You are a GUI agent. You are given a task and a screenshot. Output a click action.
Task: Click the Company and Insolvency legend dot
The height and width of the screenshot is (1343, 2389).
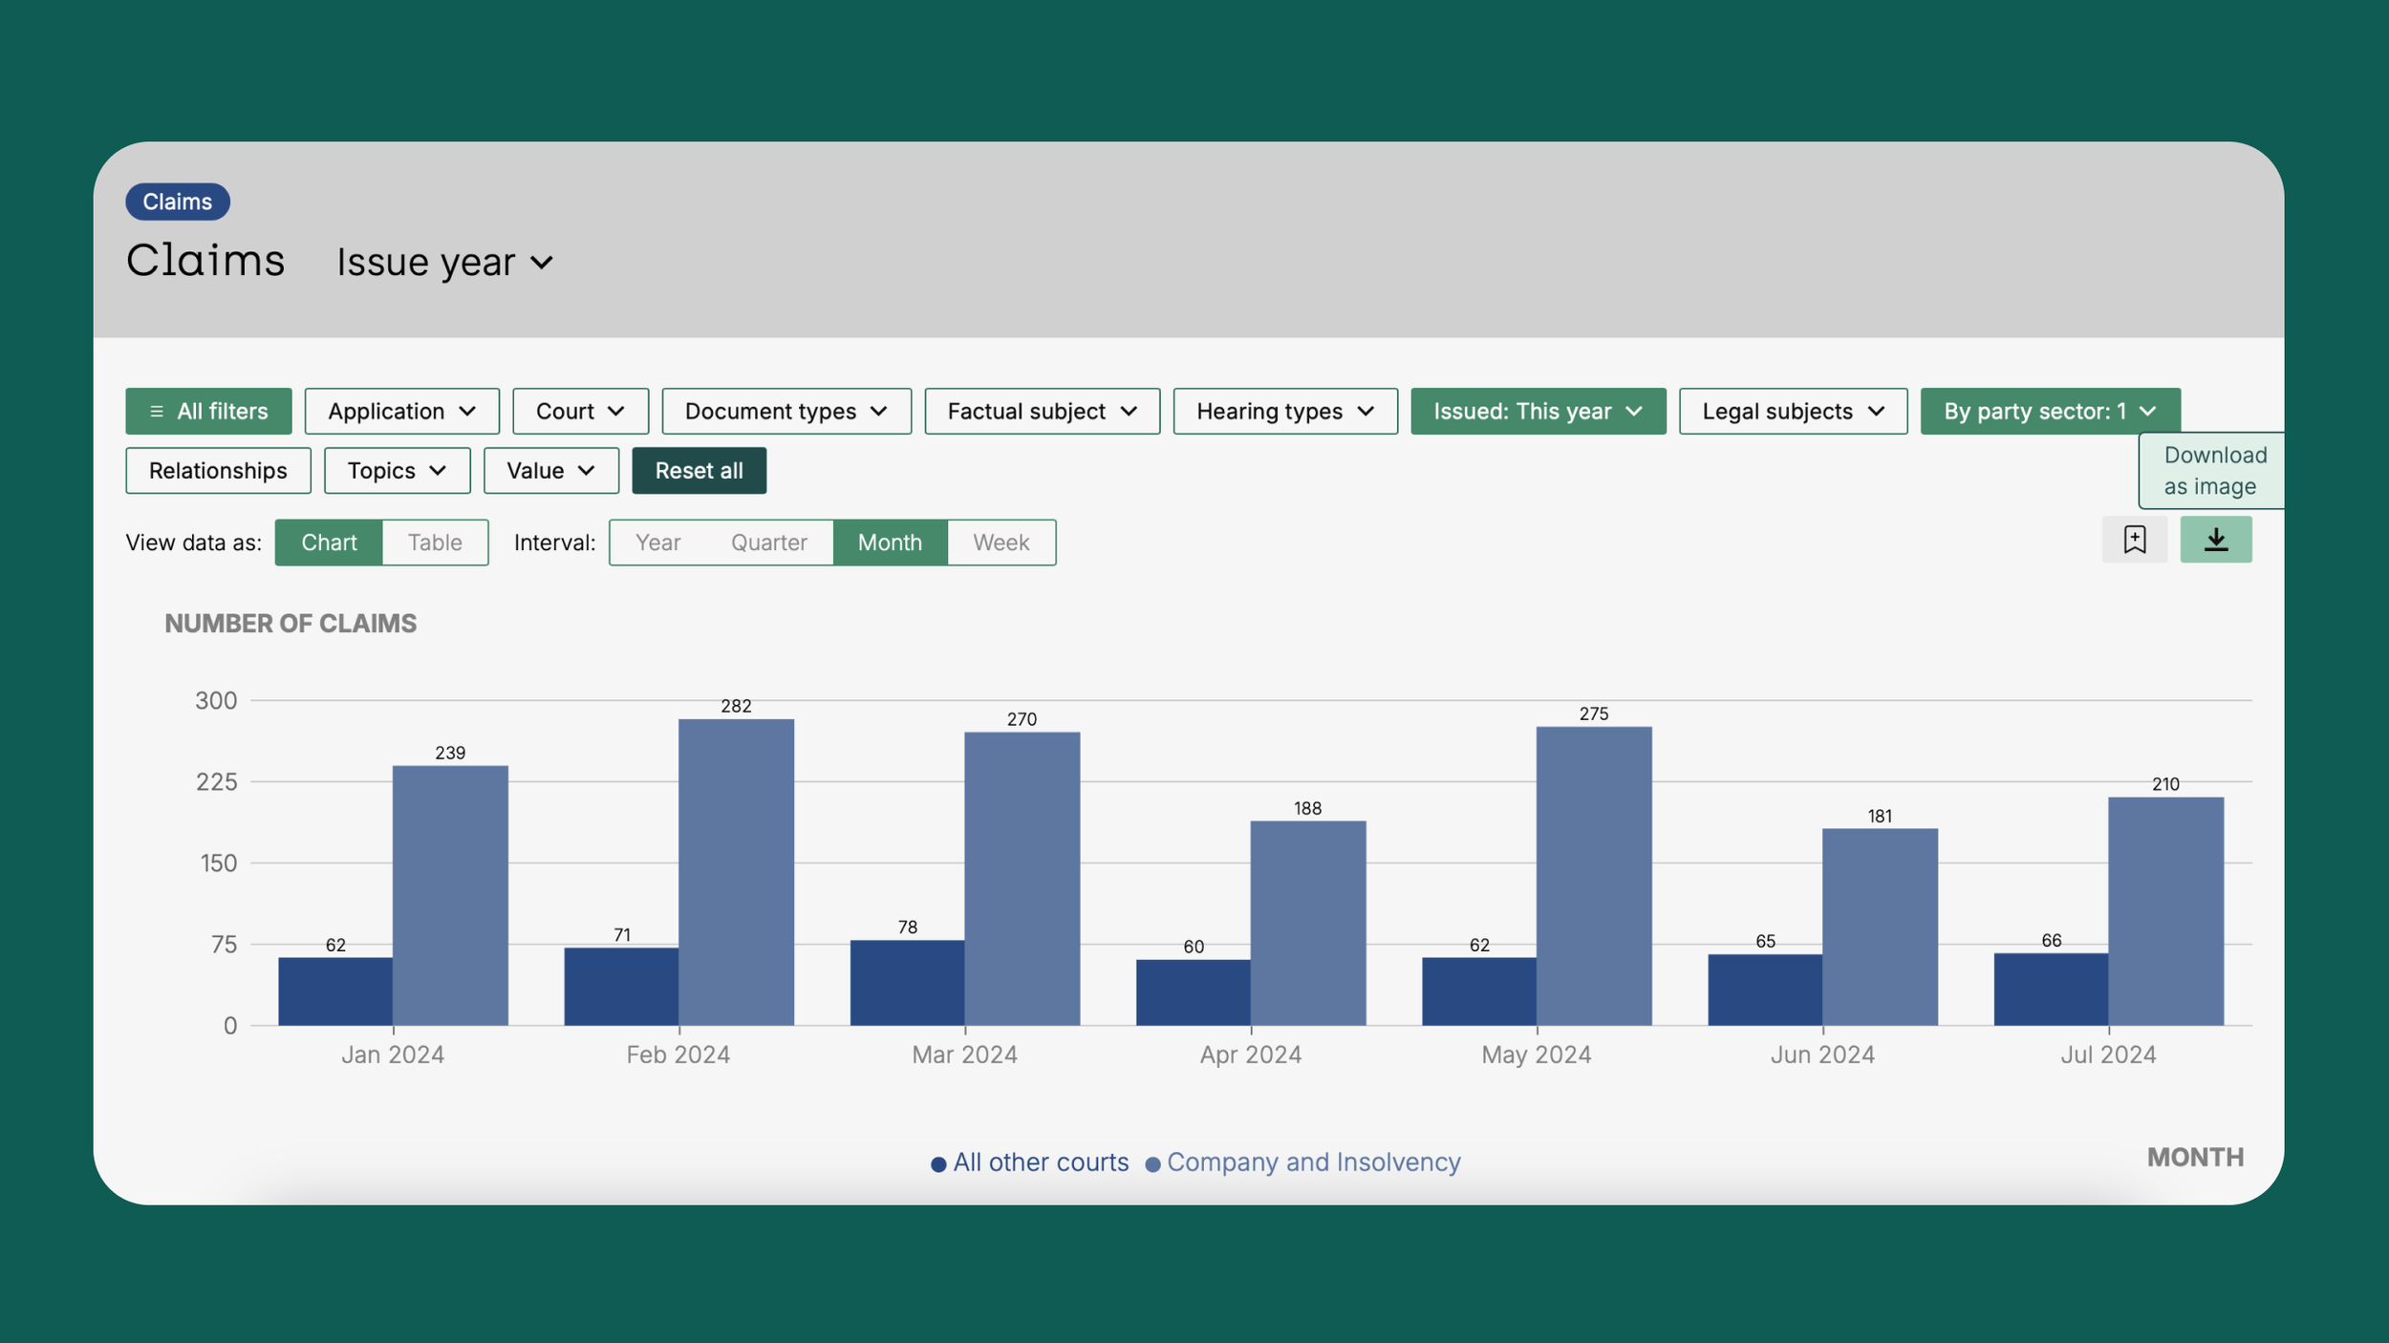click(1152, 1164)
